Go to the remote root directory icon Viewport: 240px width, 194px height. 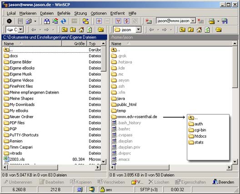(191, 30)
